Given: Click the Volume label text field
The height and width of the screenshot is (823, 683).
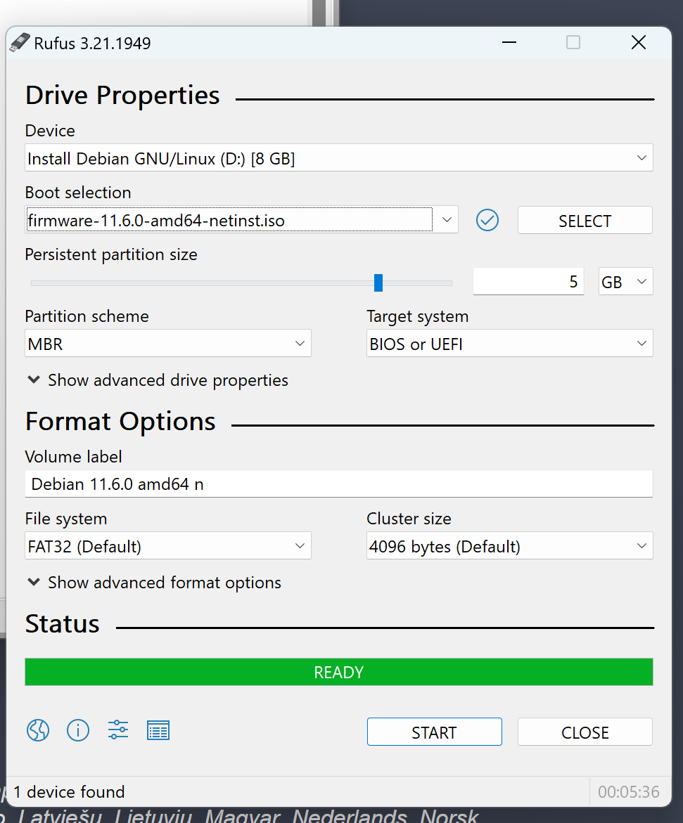Looking at the screenshot, I should (x=338, y=484).
